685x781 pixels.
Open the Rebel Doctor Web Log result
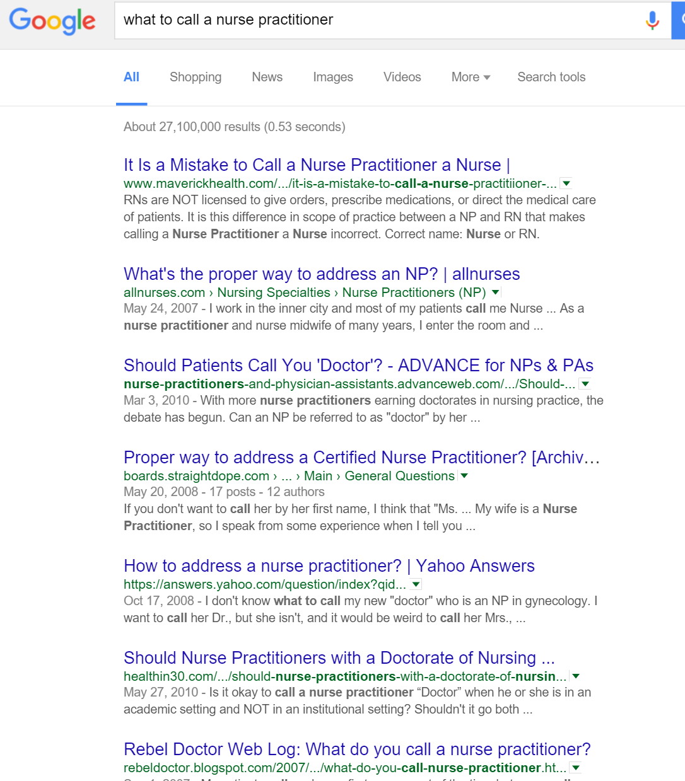pos(357,749)
